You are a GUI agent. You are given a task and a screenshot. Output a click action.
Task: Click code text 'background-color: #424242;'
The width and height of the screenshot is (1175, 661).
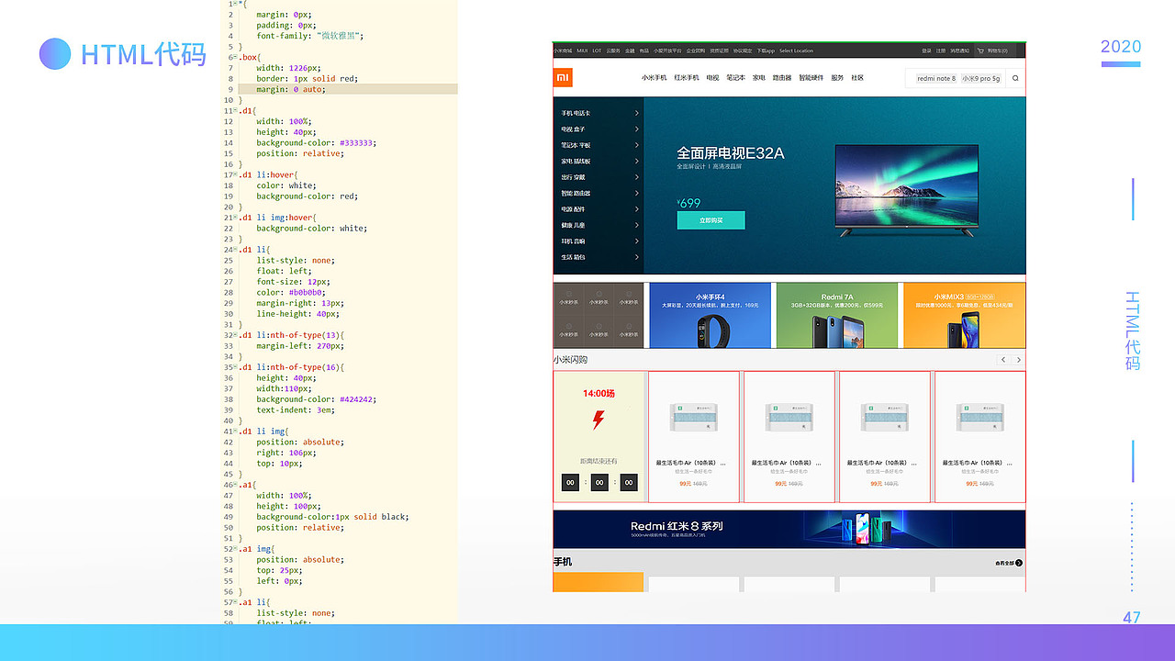[x=317, y=399]
